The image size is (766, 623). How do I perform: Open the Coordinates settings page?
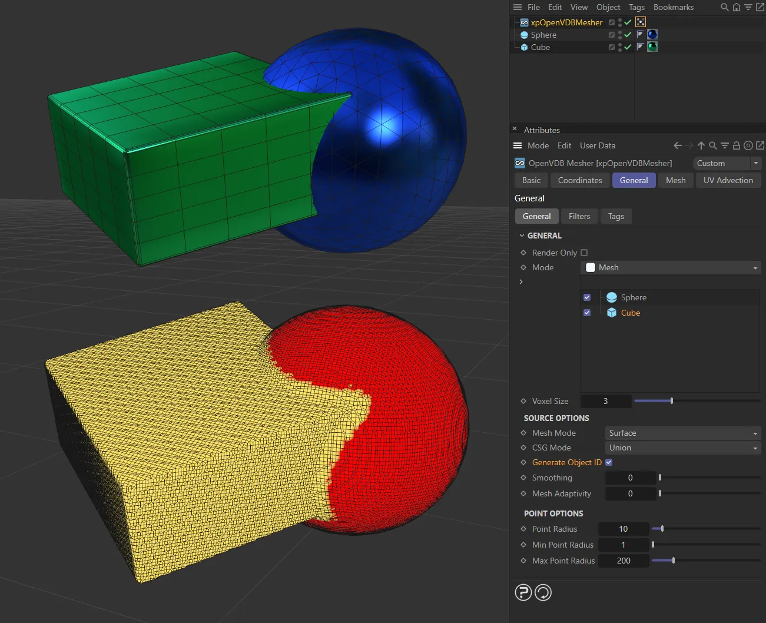[x=579, y=180]
